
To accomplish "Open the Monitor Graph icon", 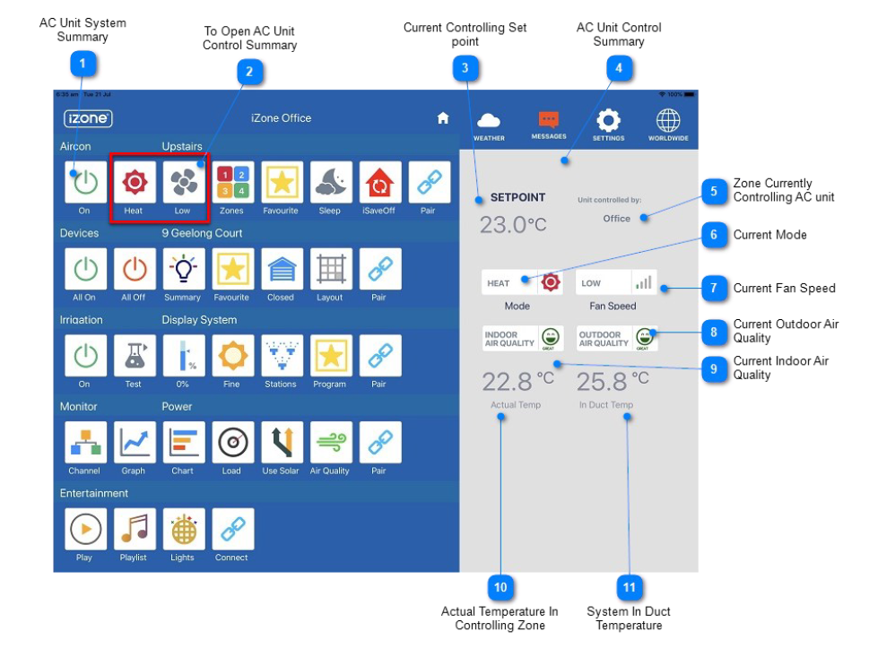I will pos(135,442).
